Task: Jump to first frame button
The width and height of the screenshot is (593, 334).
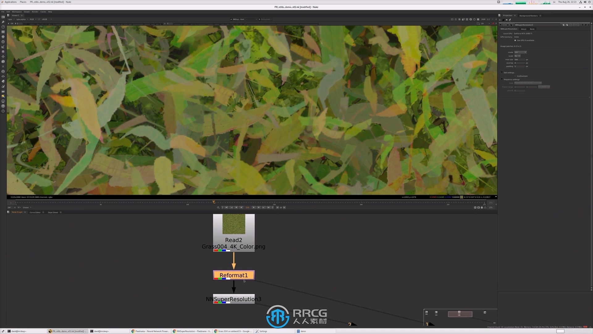Action: coord(226,208)
